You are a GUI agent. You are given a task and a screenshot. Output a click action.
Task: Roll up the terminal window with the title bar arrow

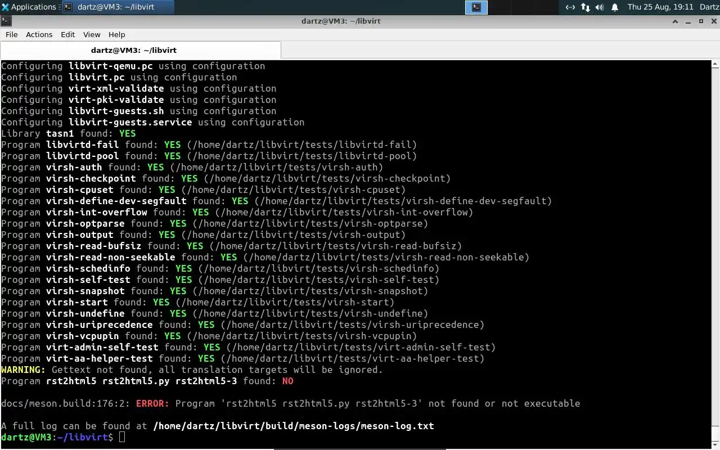676,21
